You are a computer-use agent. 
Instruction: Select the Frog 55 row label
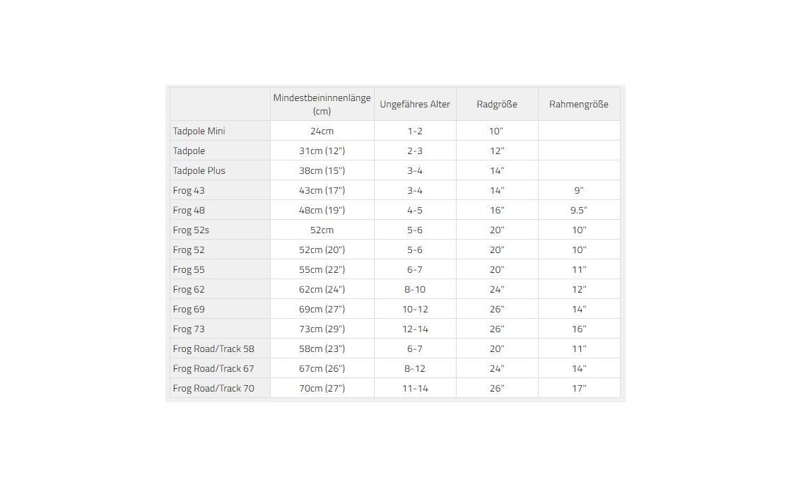click(x=189, y=269)
